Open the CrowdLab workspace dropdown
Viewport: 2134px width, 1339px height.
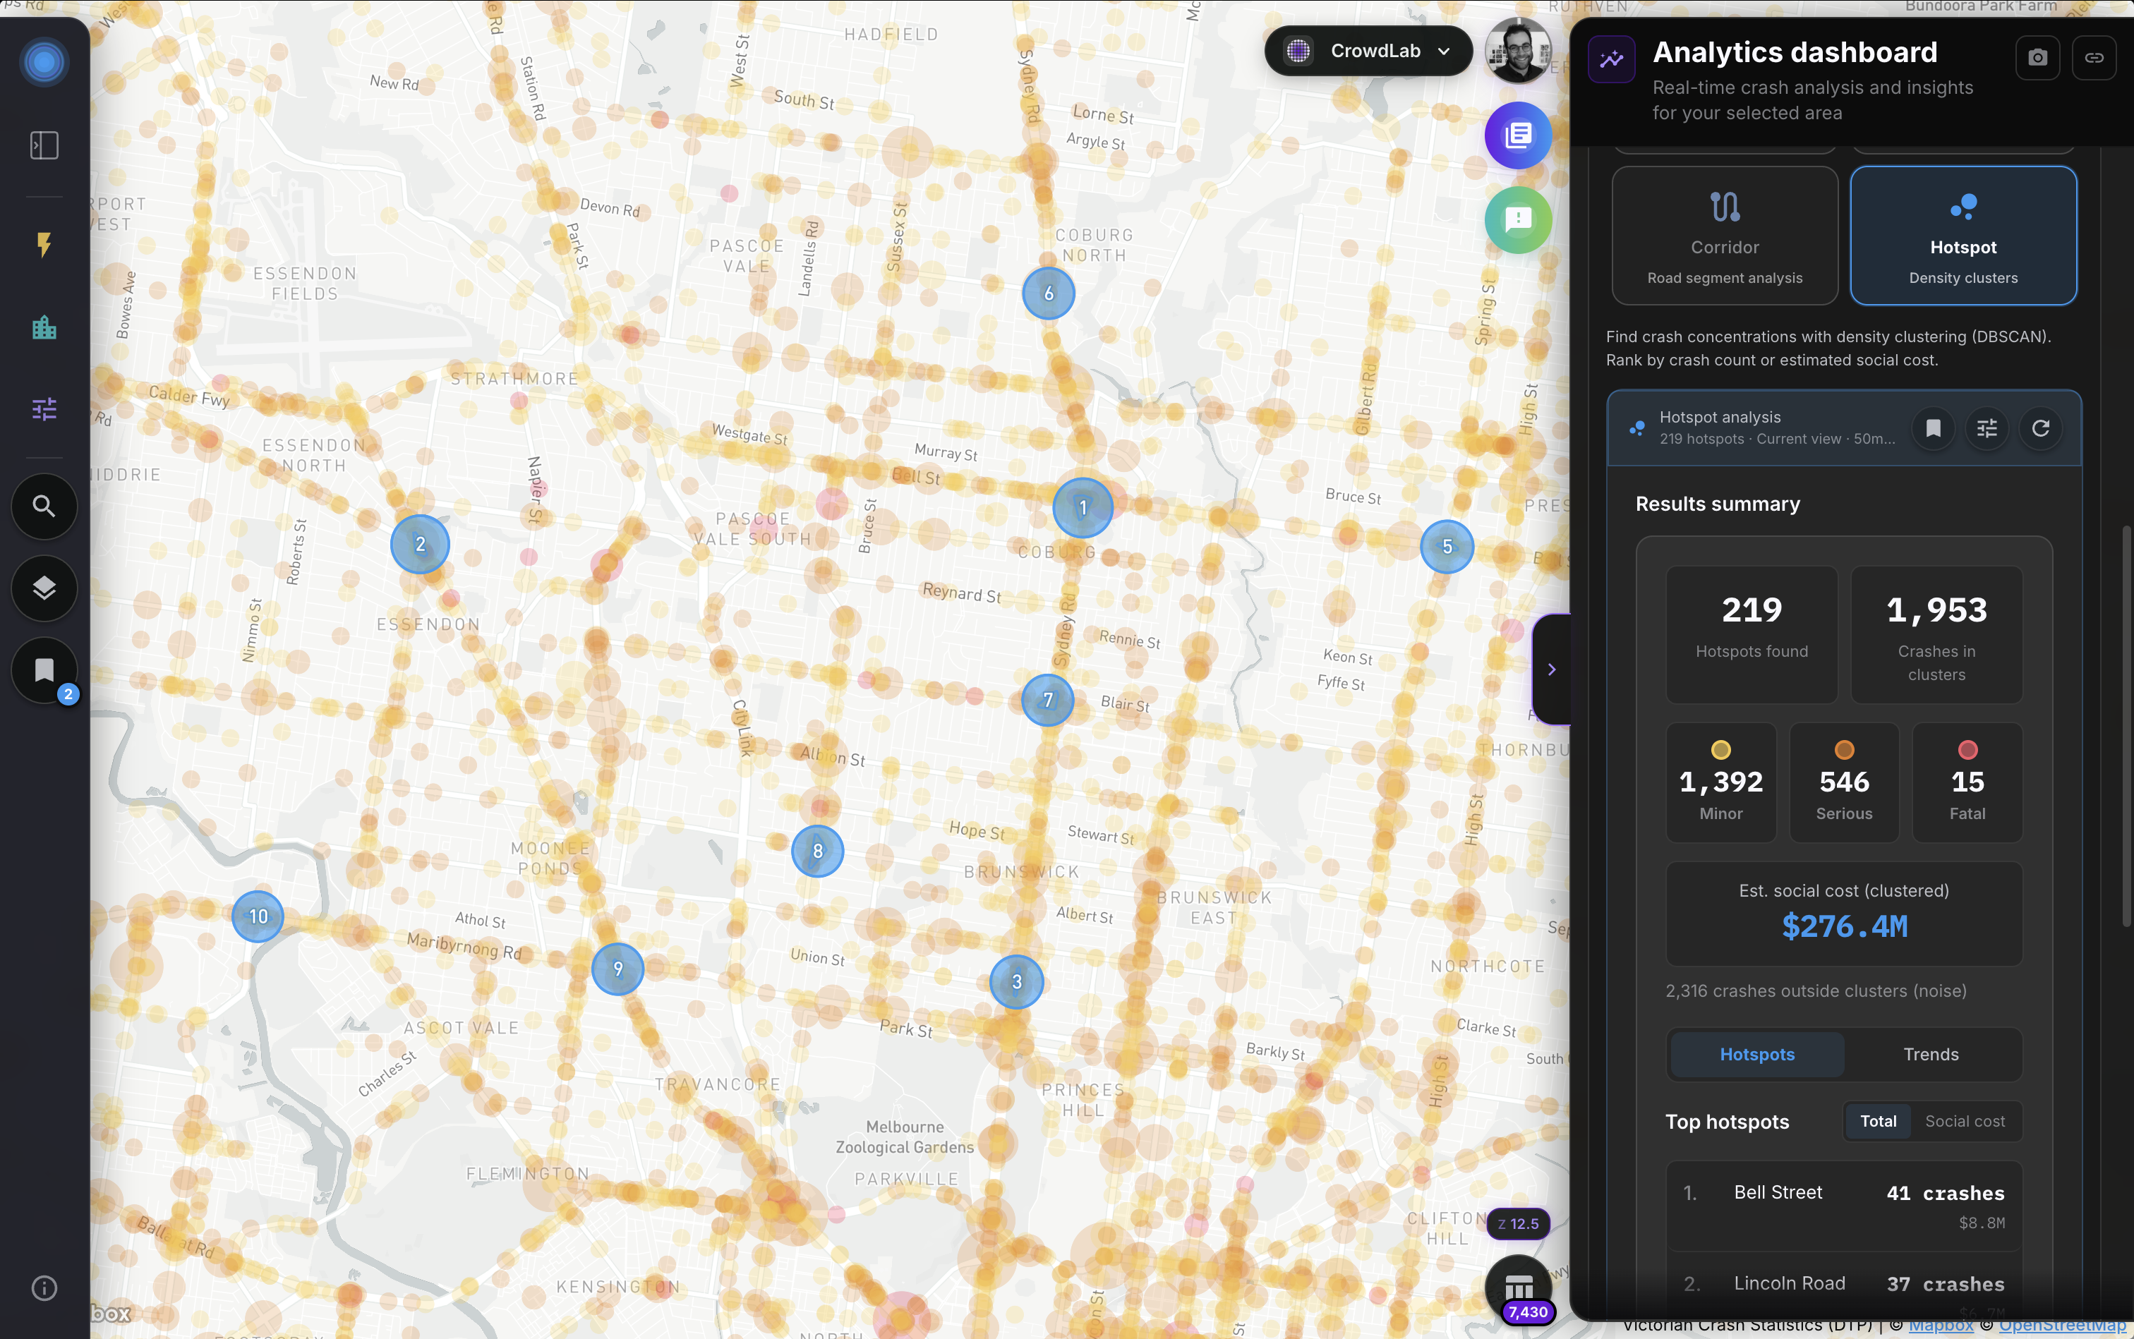click(x=1368, y=51)
